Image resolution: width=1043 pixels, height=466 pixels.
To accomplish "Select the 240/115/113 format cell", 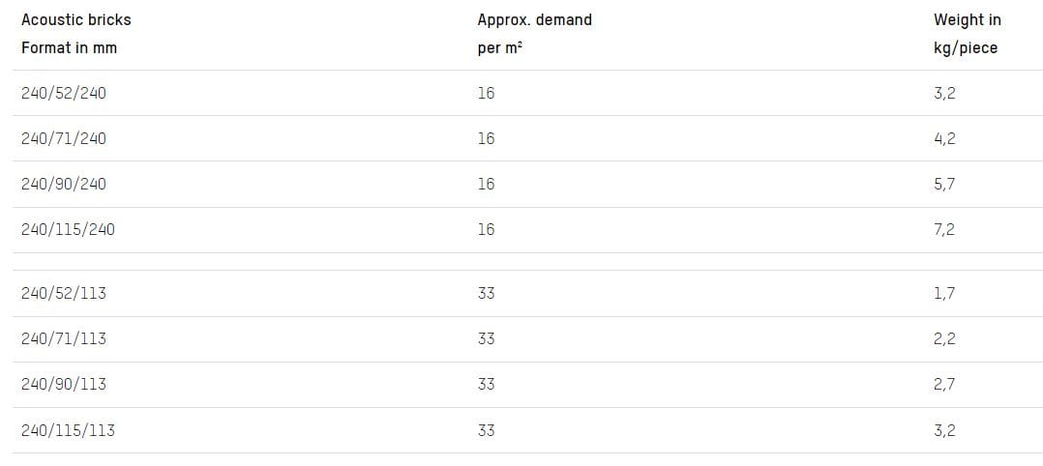I will [67, 430].
